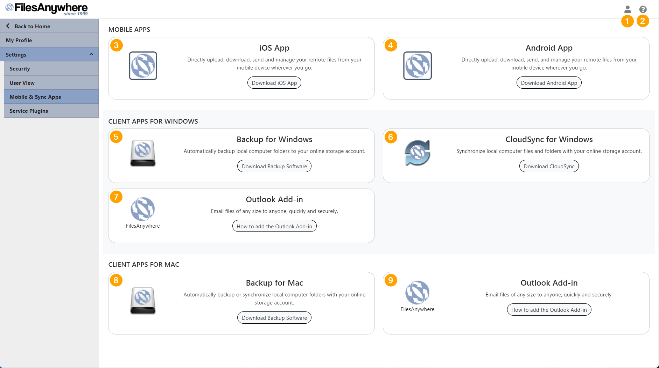
Task: Download Backup Software for Windows
Action: [x=274, y=166]
